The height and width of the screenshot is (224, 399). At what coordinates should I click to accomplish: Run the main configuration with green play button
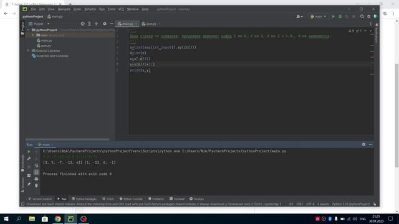[x=334, y=17]
